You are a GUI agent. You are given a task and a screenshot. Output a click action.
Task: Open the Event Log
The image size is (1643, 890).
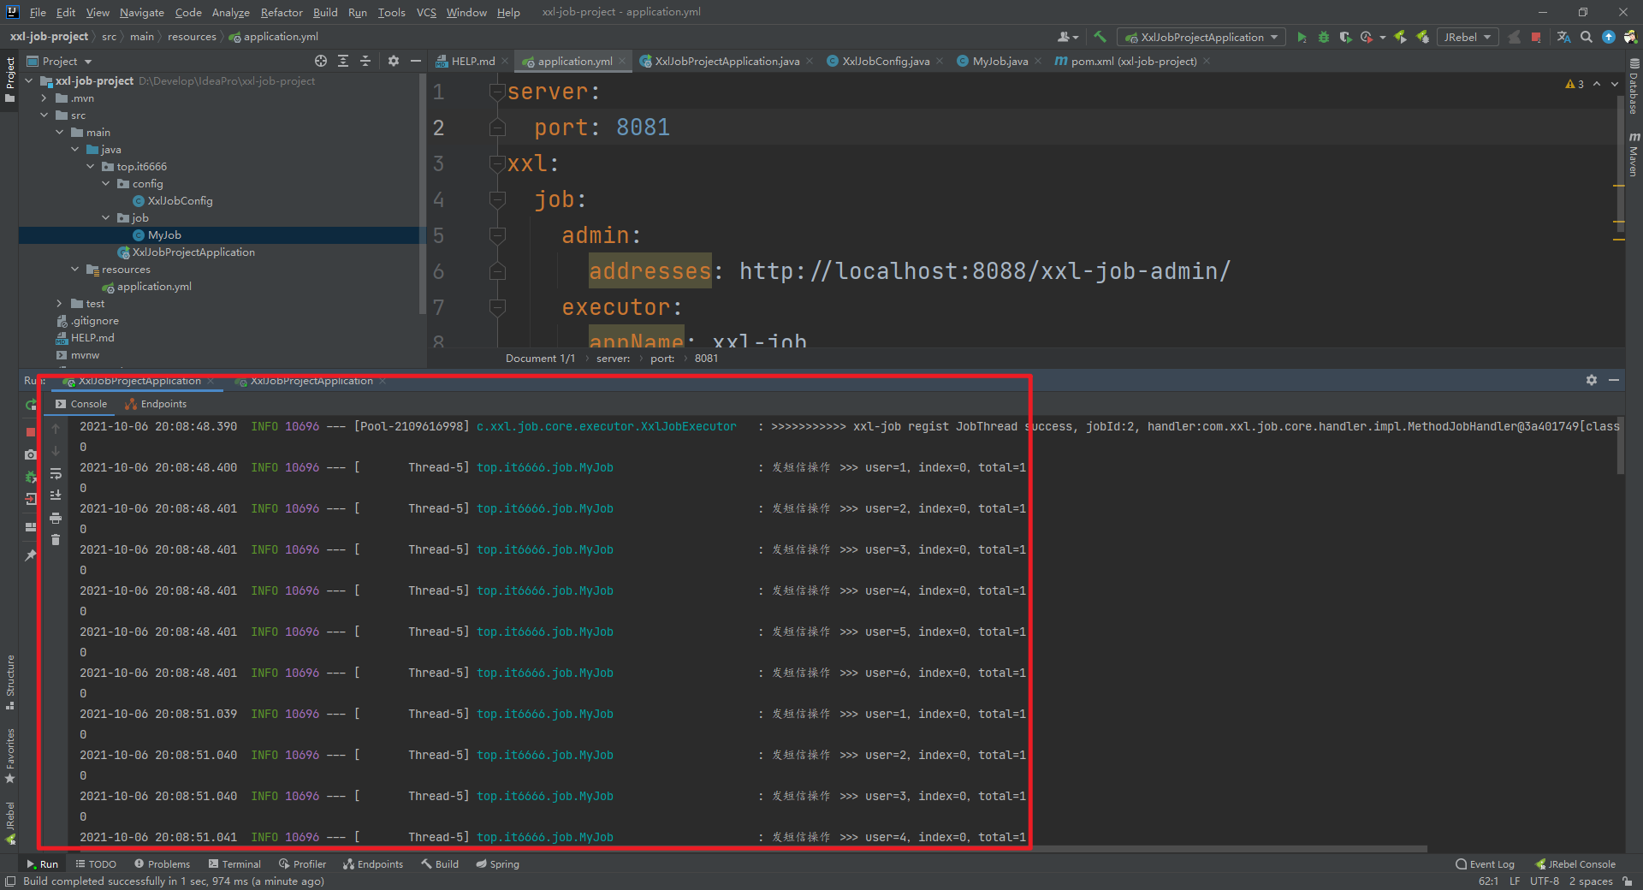(x=1485, y=864)
